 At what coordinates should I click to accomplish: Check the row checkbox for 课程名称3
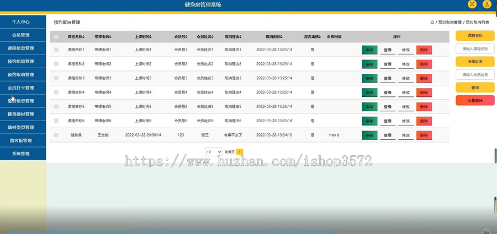56,78
